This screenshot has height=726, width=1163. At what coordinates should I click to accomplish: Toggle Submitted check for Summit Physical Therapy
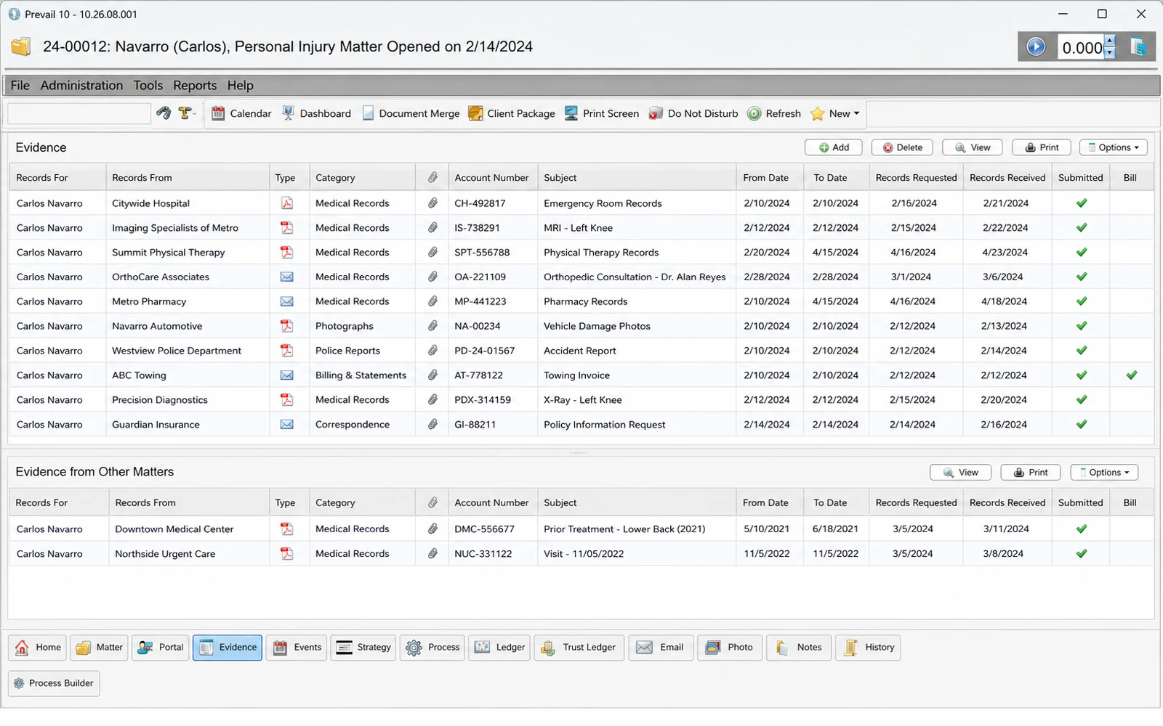(x=1082, y=253)
